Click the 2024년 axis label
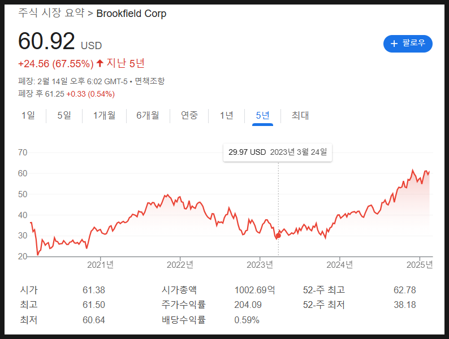 340,264
